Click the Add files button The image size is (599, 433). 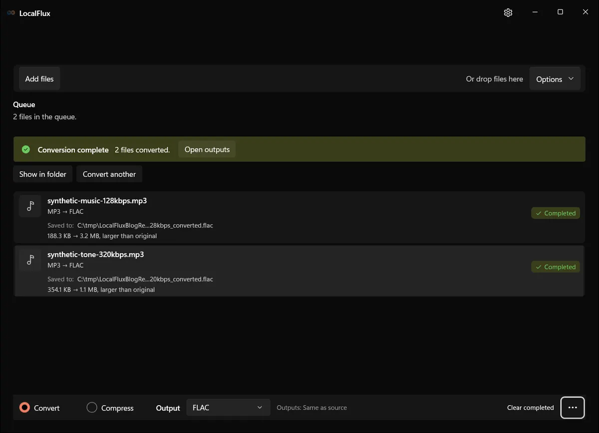39,79
